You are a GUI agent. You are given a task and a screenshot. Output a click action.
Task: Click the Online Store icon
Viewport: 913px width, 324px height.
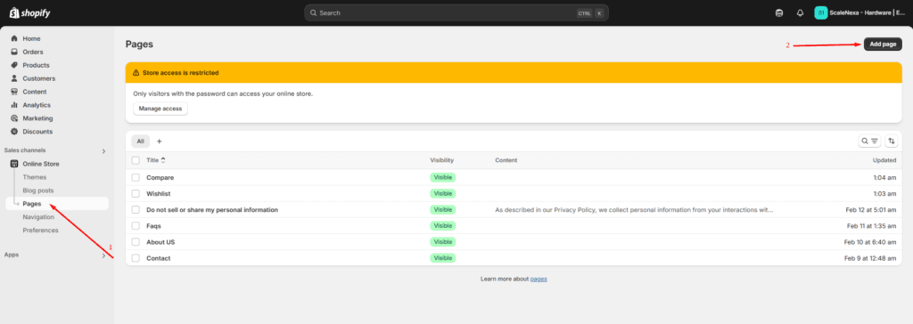tap(14, 164)
